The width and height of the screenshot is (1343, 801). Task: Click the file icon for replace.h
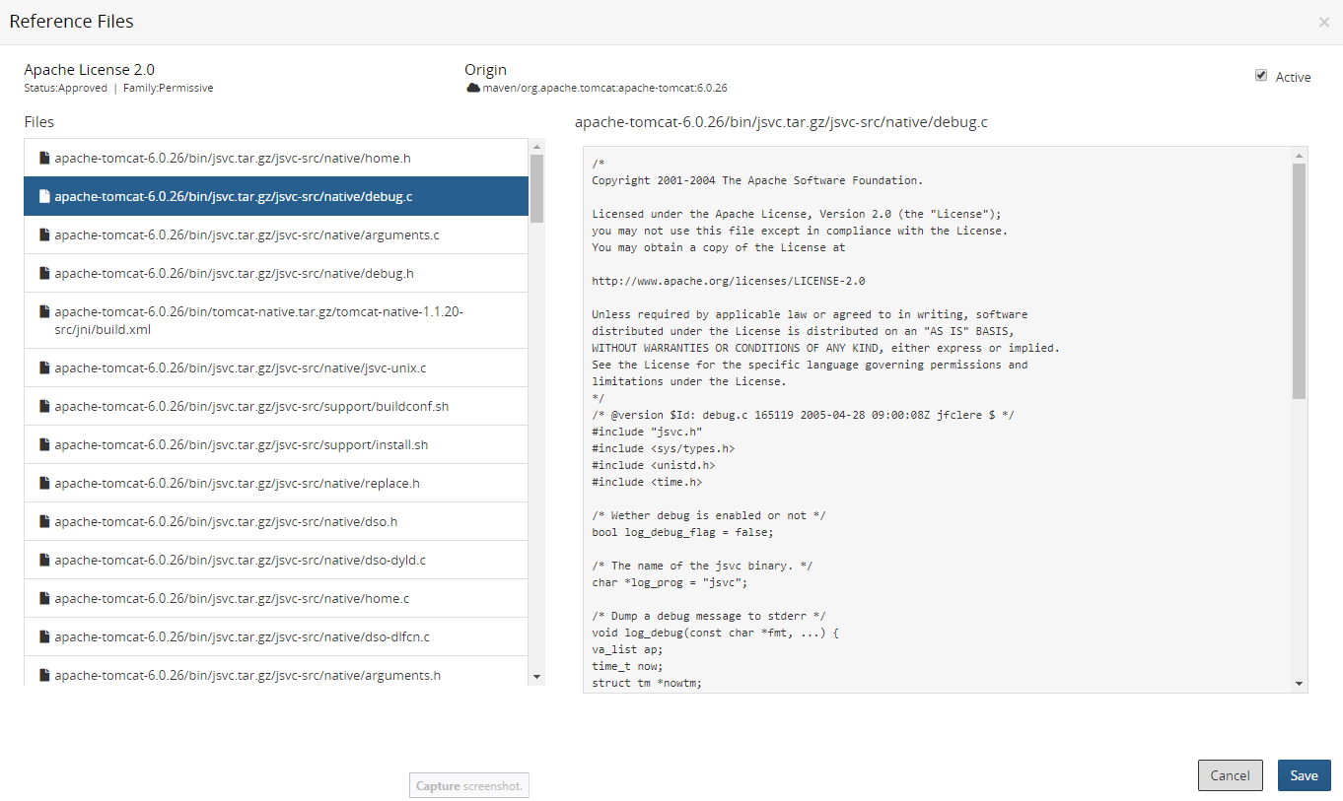click(44, 483)
